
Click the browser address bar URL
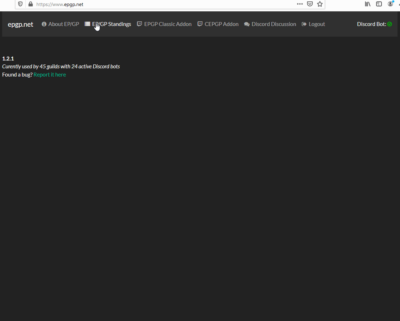pos(60,4)
